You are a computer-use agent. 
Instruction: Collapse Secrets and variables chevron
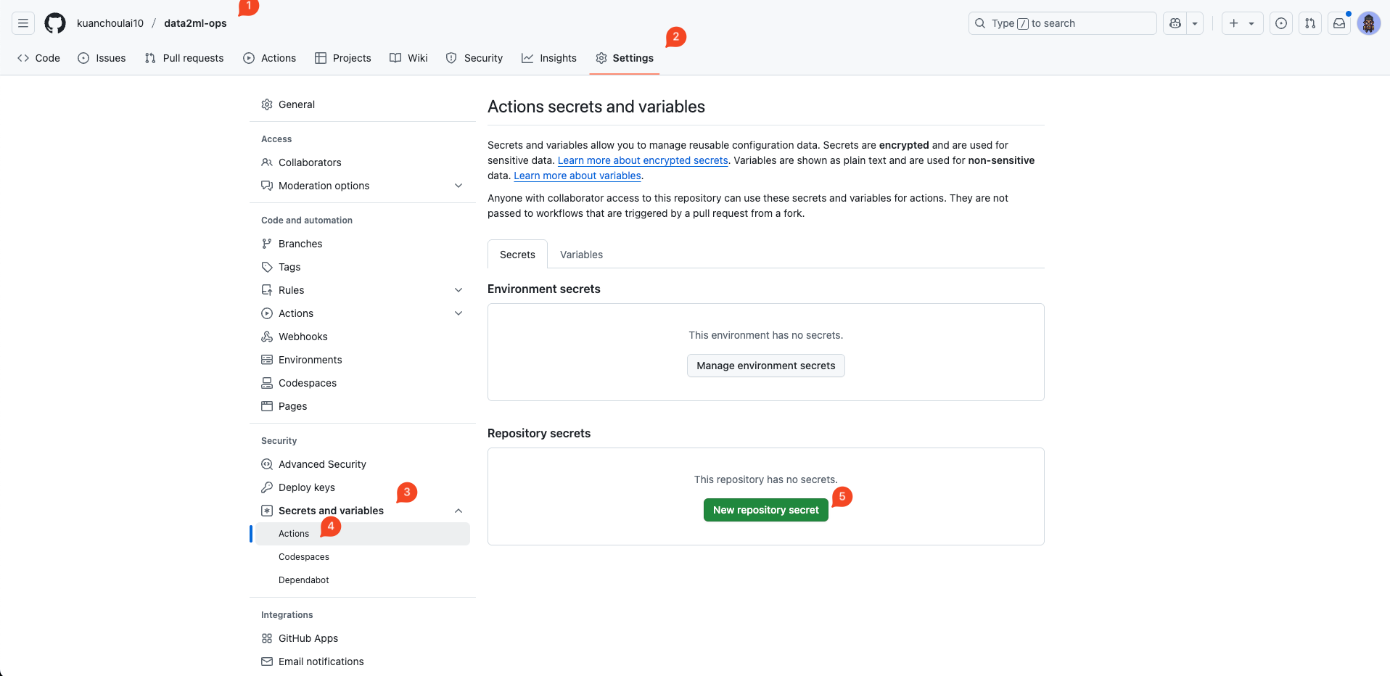coord(458,511)
